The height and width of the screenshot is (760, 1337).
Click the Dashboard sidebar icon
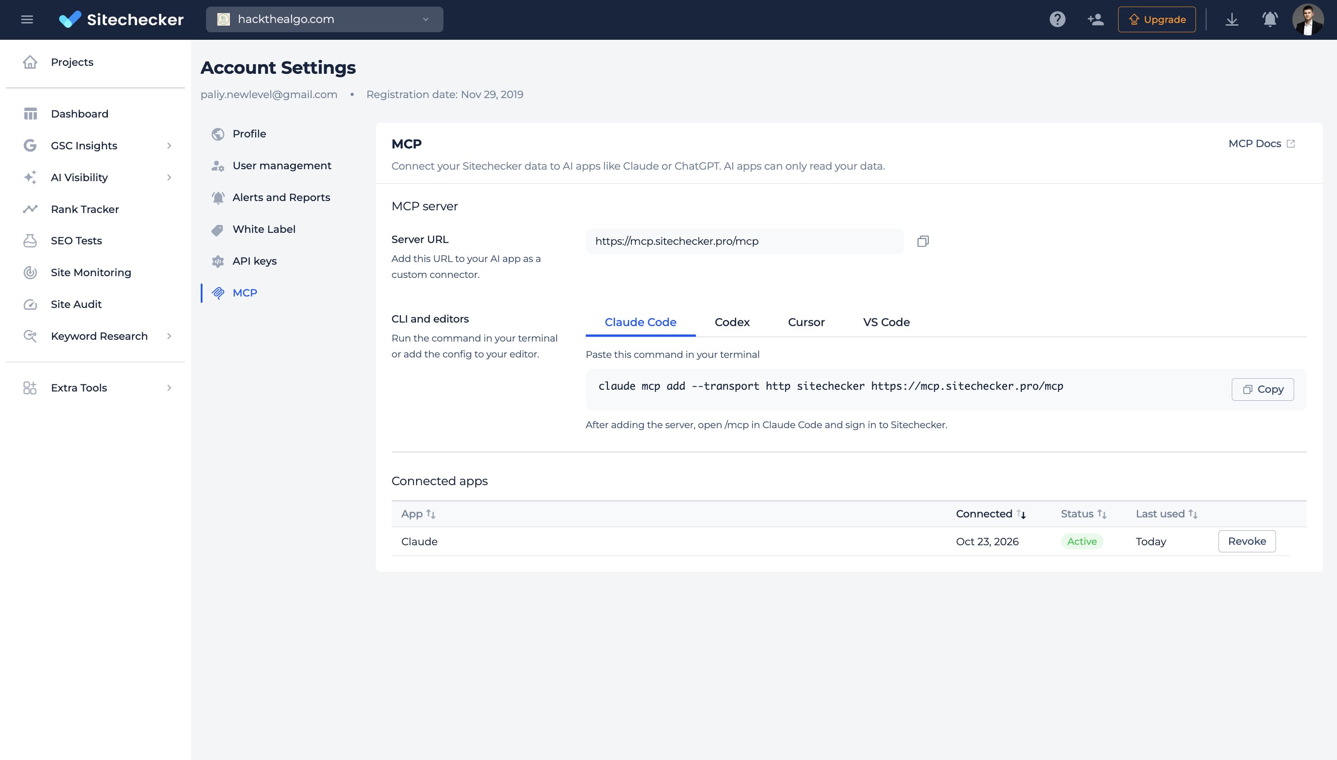click(x=31, y=114)
